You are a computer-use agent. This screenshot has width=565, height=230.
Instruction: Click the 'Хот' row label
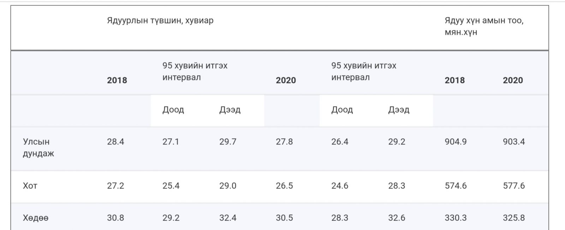[30, 186]
